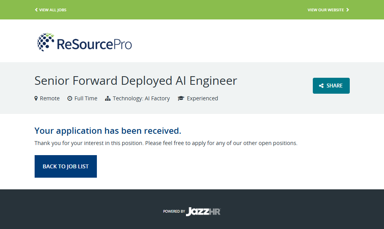384x229 pixels.
Task: Click the right chevron beside View Our Website
Action: tap(348, 10)
